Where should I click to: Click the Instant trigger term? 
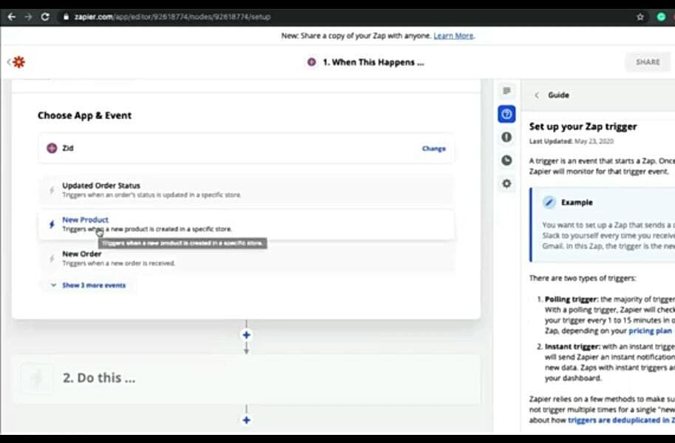click(571, 346)
